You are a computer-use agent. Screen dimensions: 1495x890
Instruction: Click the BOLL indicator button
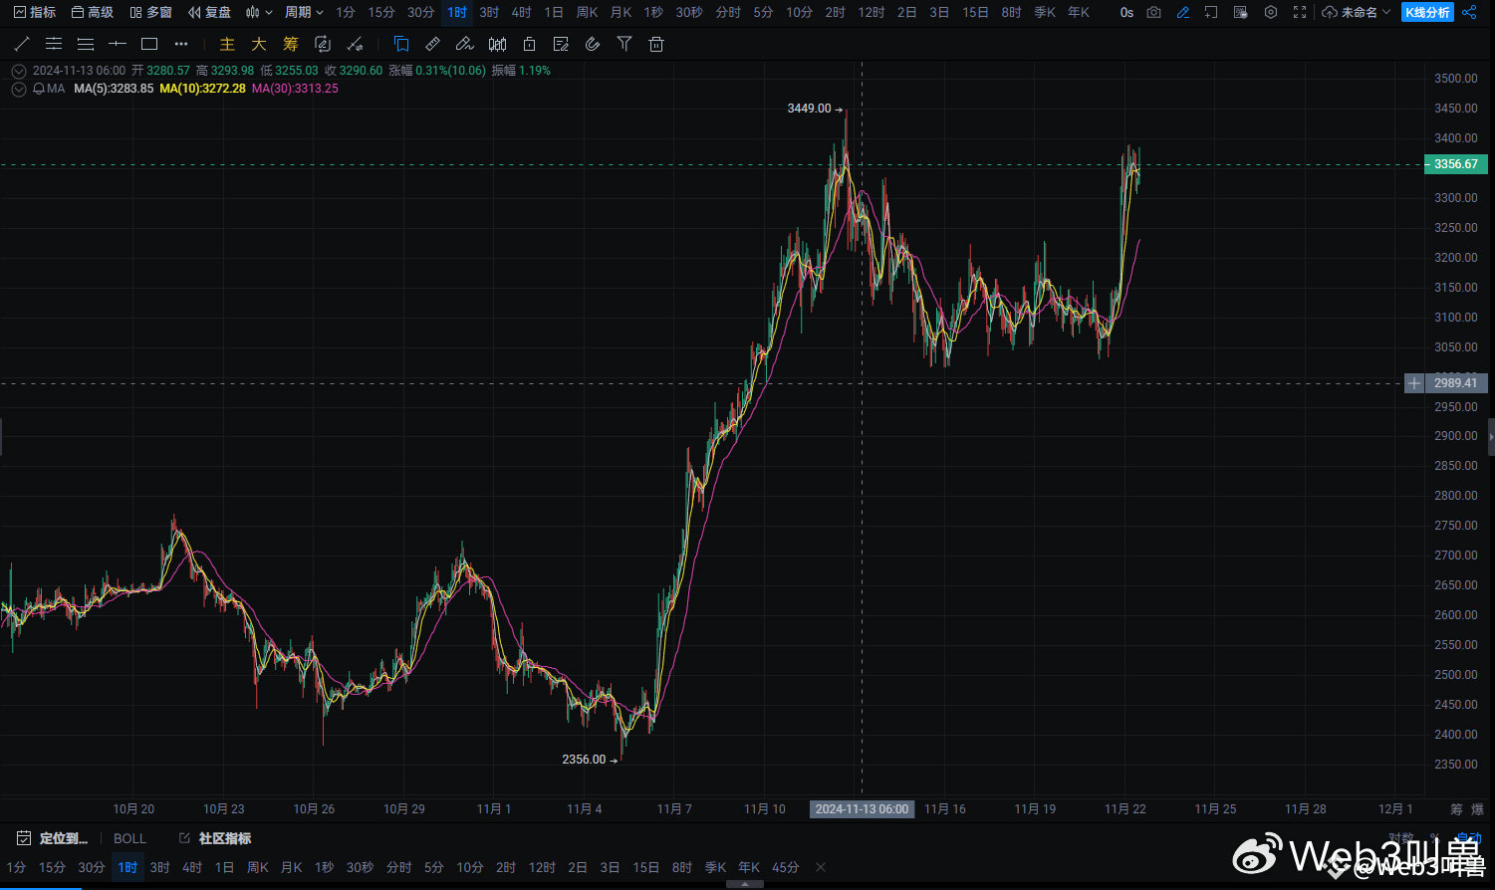(x=129, y=838)
